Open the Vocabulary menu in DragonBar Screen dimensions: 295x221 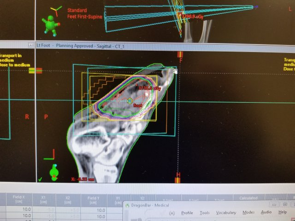[x=226, y=213]
